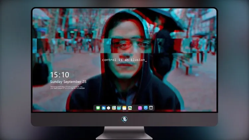
Task: Open the Camera app in dock
Action: click(151, 108)
